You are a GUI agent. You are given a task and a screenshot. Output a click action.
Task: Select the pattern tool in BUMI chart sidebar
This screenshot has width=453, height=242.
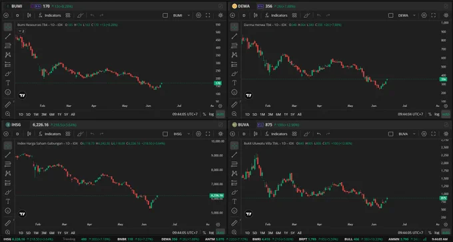tap(8, 55)
